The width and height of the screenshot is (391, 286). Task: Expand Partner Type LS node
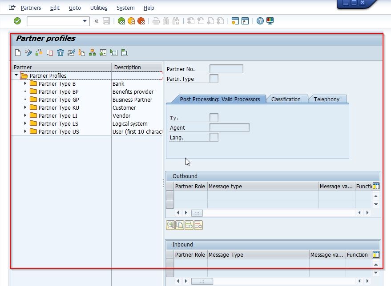coord(25,123)
